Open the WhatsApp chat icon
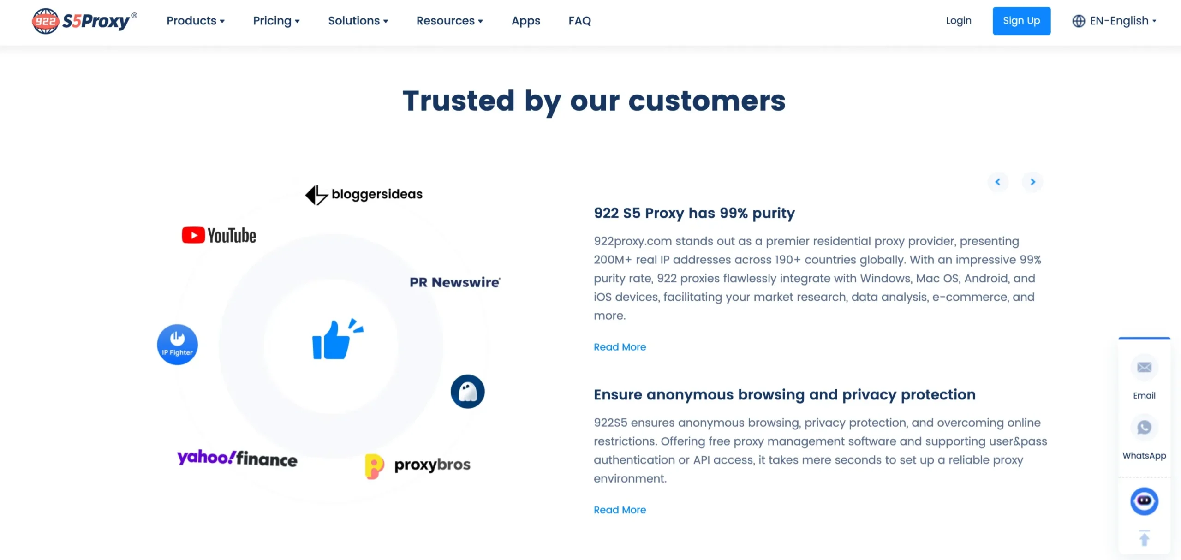 tap(1144, 428)
